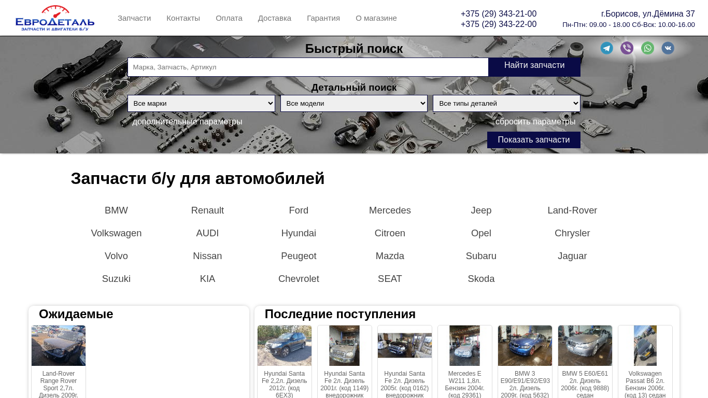This screenshot has height=398, width=708.
Task: Open Jeep parts category
Action: (x=481, y=210)
